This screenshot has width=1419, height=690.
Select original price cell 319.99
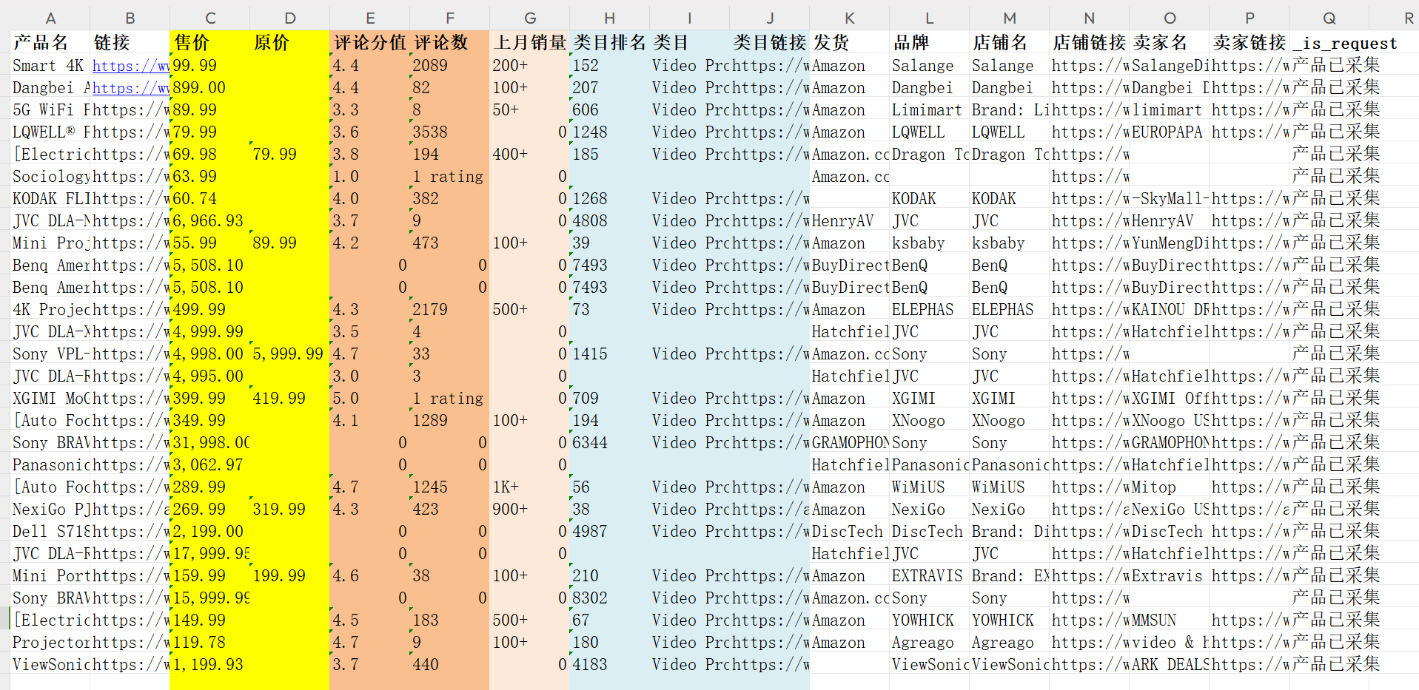tap(290, 509)
